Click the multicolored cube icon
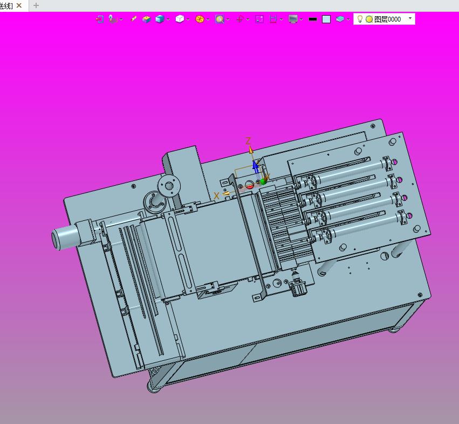The height and width of the screenshot is (424, 459). [146, 19]
